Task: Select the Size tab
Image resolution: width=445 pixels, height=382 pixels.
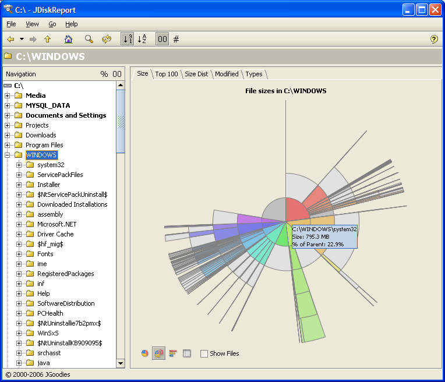Action: tap(143, 74)
